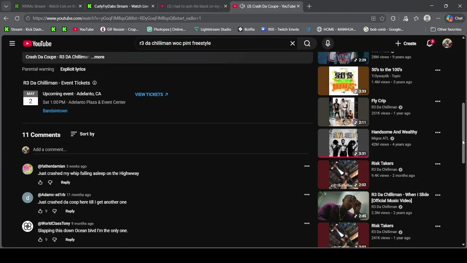Open more actions for Fly Crip video
The height and width of the screenshot is (263, 467).
437,101
